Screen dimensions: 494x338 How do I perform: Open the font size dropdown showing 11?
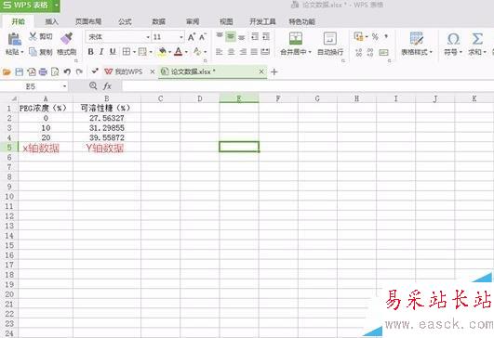coord(181,37)
